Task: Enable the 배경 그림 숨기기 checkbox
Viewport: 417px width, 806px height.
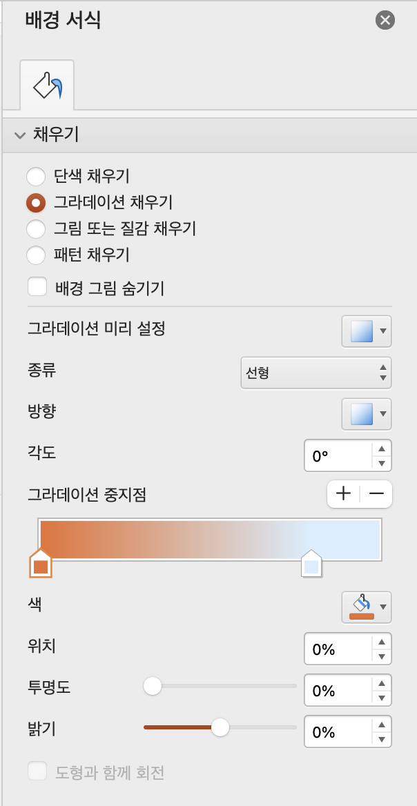Action: (37, 287)
